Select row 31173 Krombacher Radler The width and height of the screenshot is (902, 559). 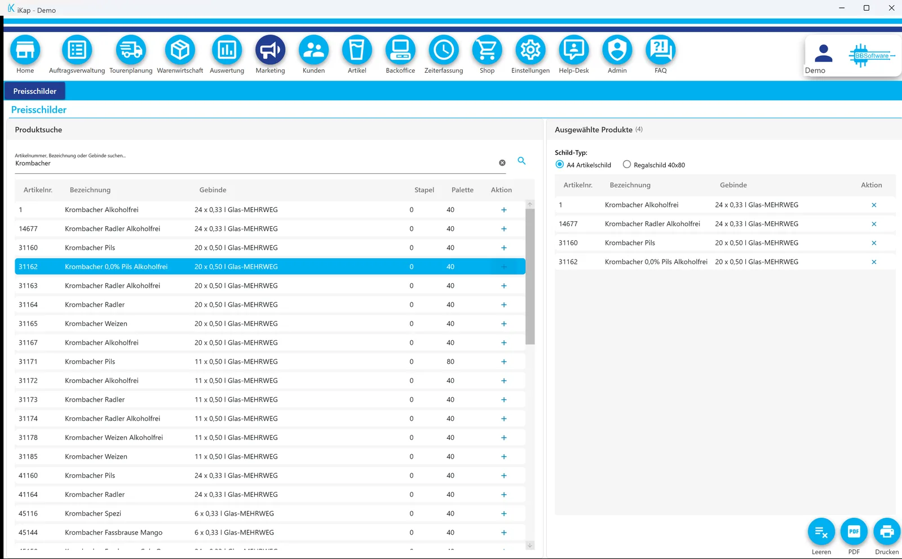(x=270, y=400)
